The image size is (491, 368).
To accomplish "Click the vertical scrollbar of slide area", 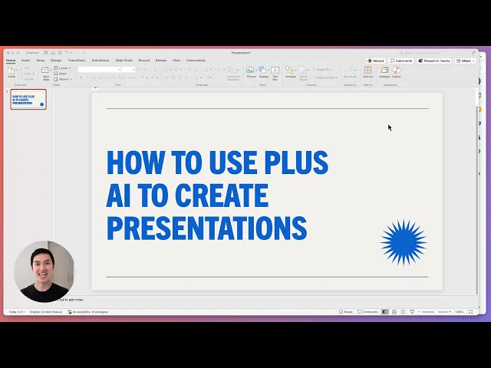I will pyautogui.click(x=476, y=200).
